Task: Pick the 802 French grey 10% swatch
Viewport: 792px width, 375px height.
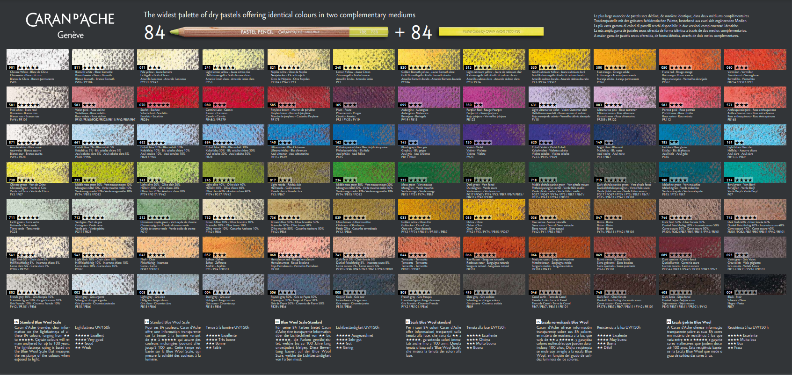Action: click(37, 284)
